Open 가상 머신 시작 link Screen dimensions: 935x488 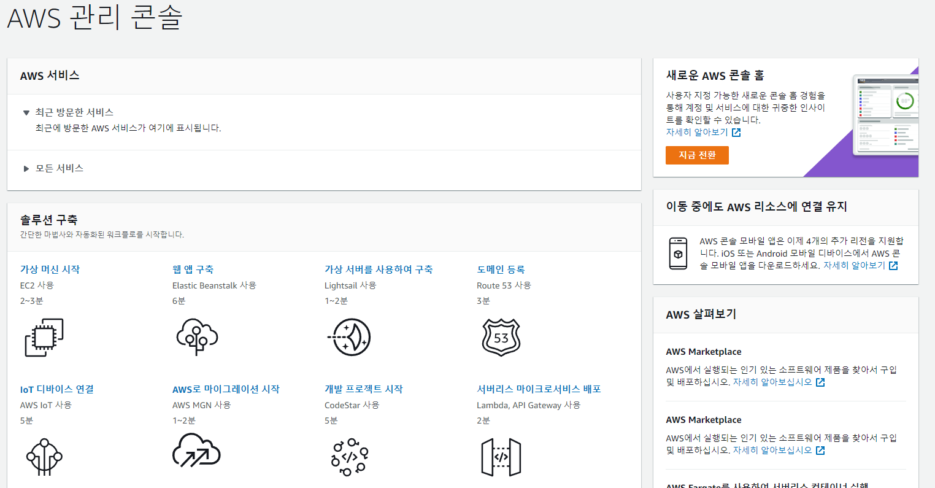pyautogui.click(x=50, y=269)
